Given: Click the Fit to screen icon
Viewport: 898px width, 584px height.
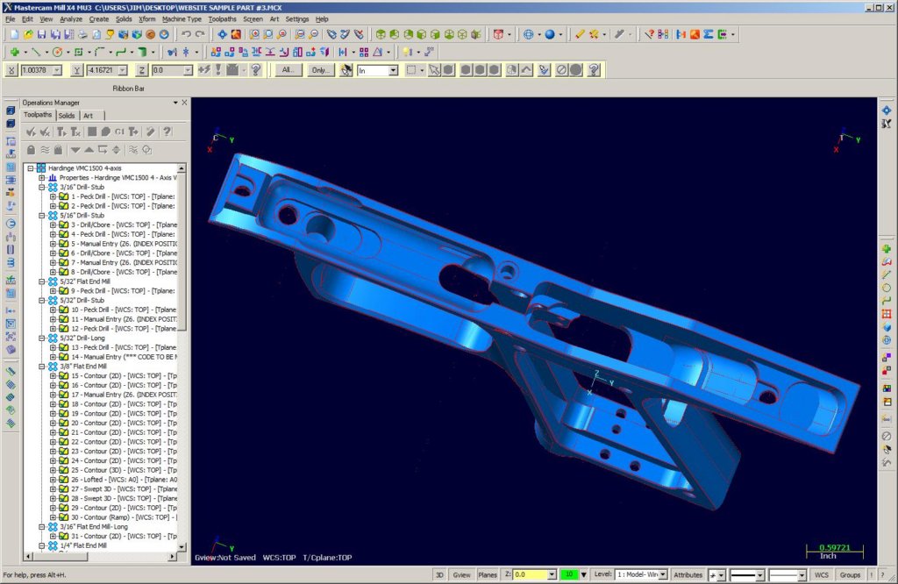Looking at the screenshot, I should (x=222, y=34).
